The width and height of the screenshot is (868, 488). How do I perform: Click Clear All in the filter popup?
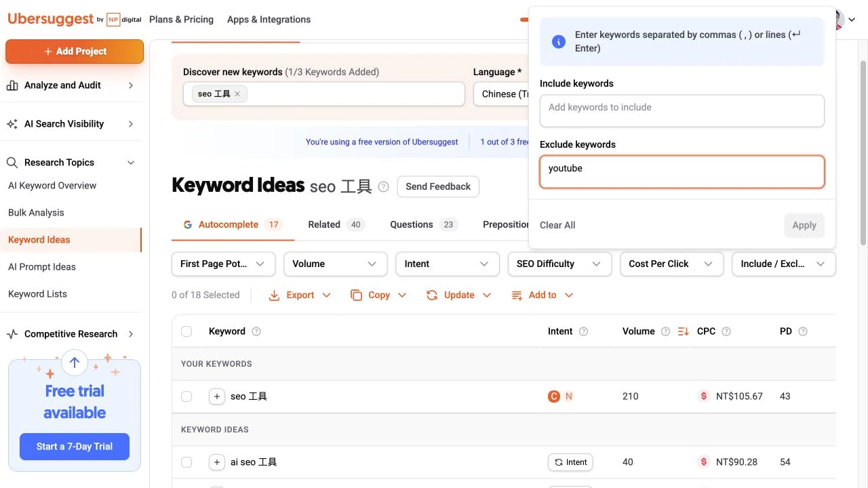tap(557, 225)
